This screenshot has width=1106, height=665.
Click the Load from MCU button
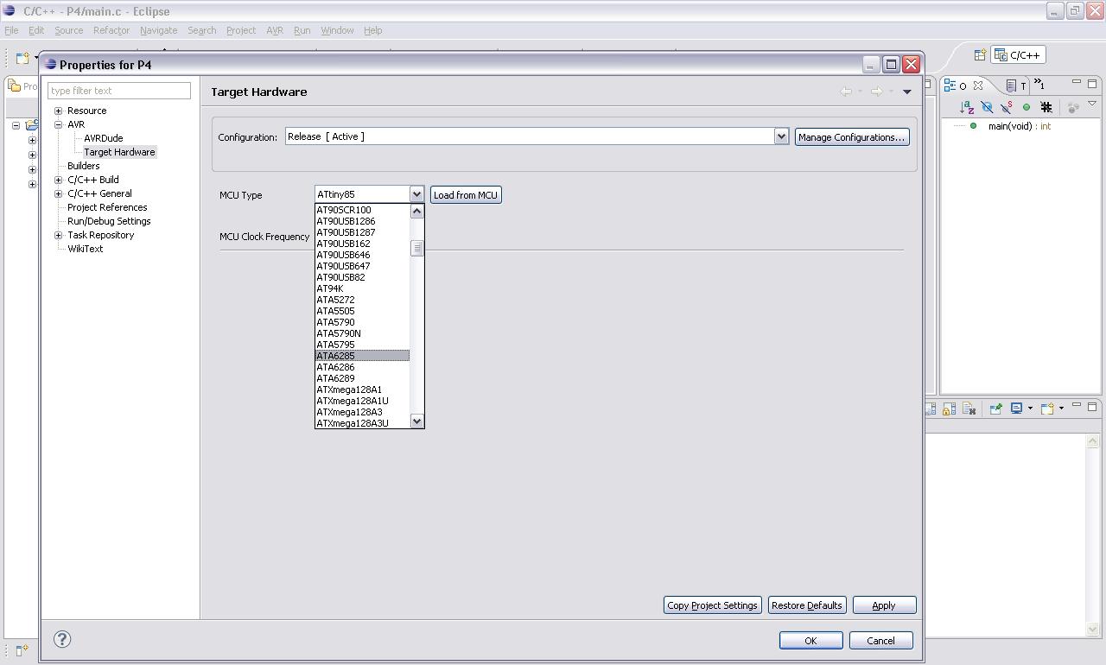pyautogui.click(x=466, y=194)
